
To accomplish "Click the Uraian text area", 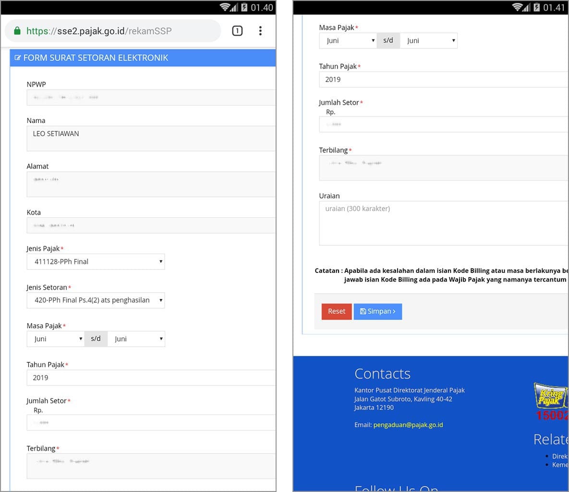I will [444, 223].
